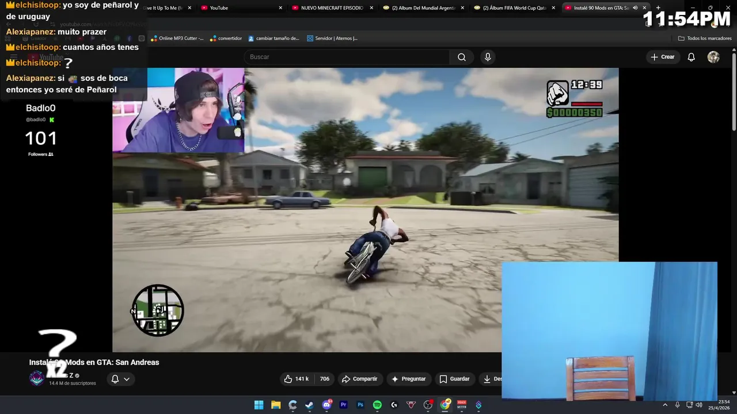Launch Photoshop from taskbar
The height and width of the screenshot is (414, 737).
[360, 405]
